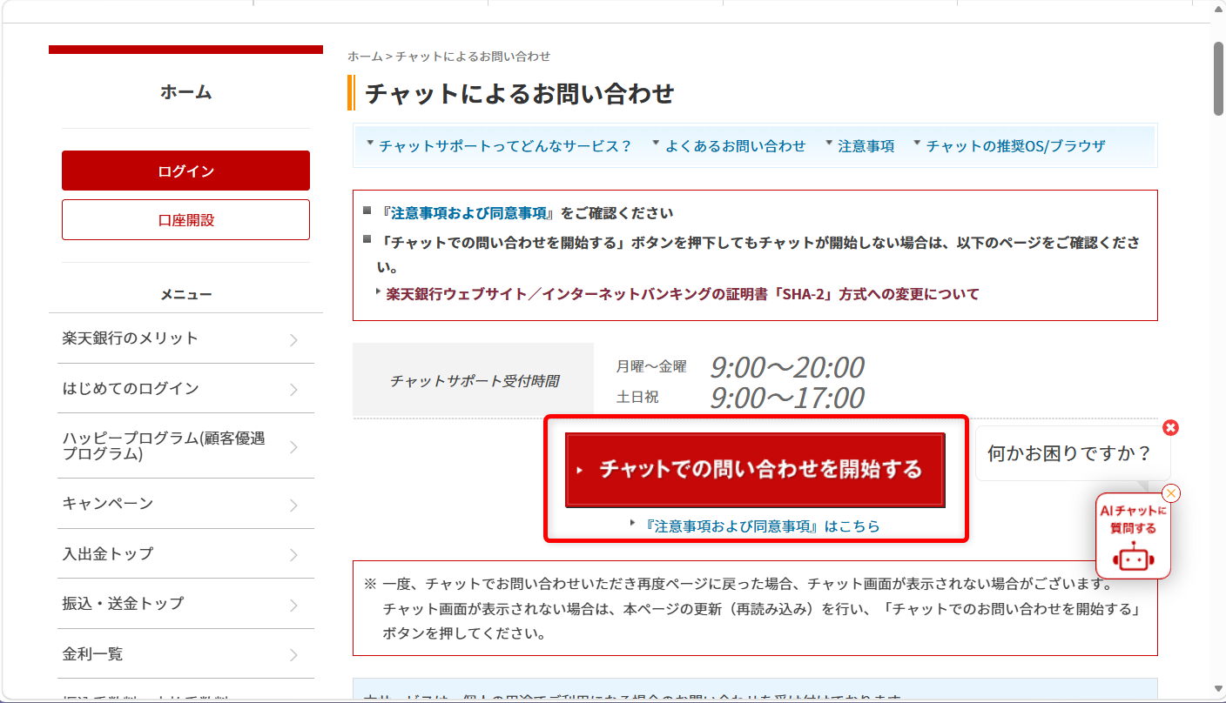This screenshot has width=1226, height=703.
Task: Open the ホーム sidebar heading
Action: pyautogui.click(x=185, y=91)
